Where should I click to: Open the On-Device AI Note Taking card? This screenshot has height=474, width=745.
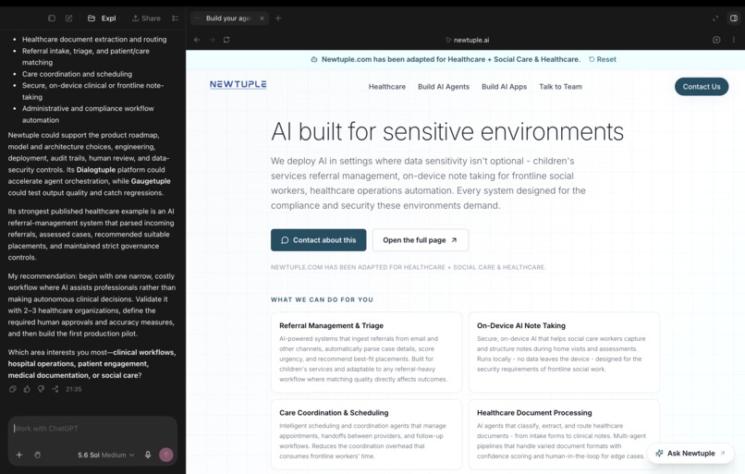tap(564, 352)
